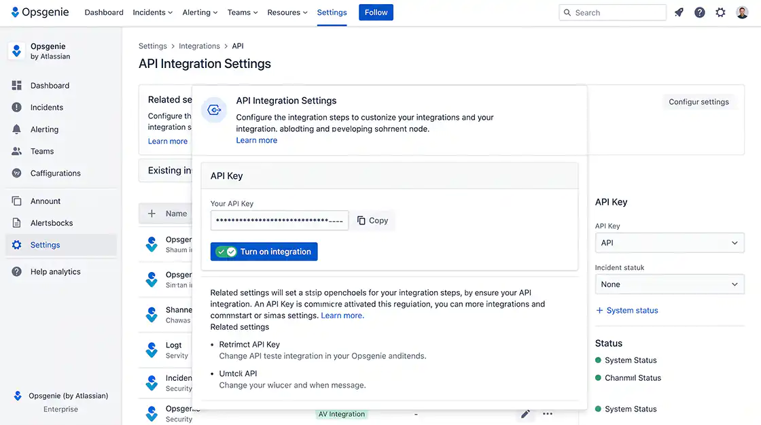Toggle the Turn on integration switch
This screenshot has height=425, width=761.
point(226,252)
